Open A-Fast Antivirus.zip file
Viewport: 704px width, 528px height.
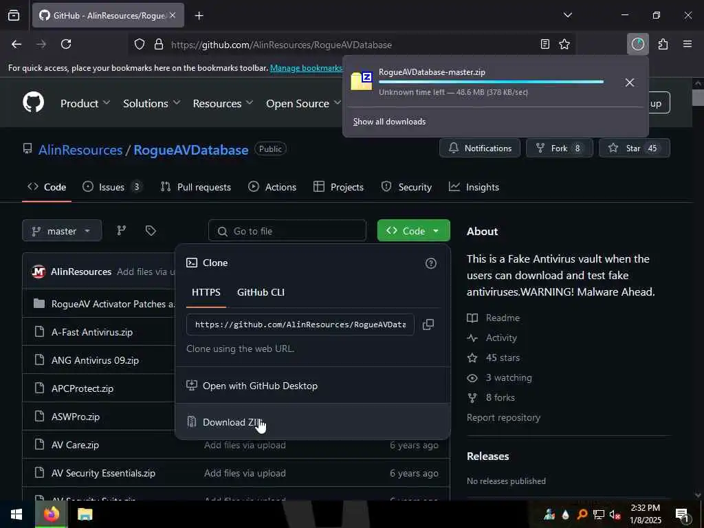92,332
